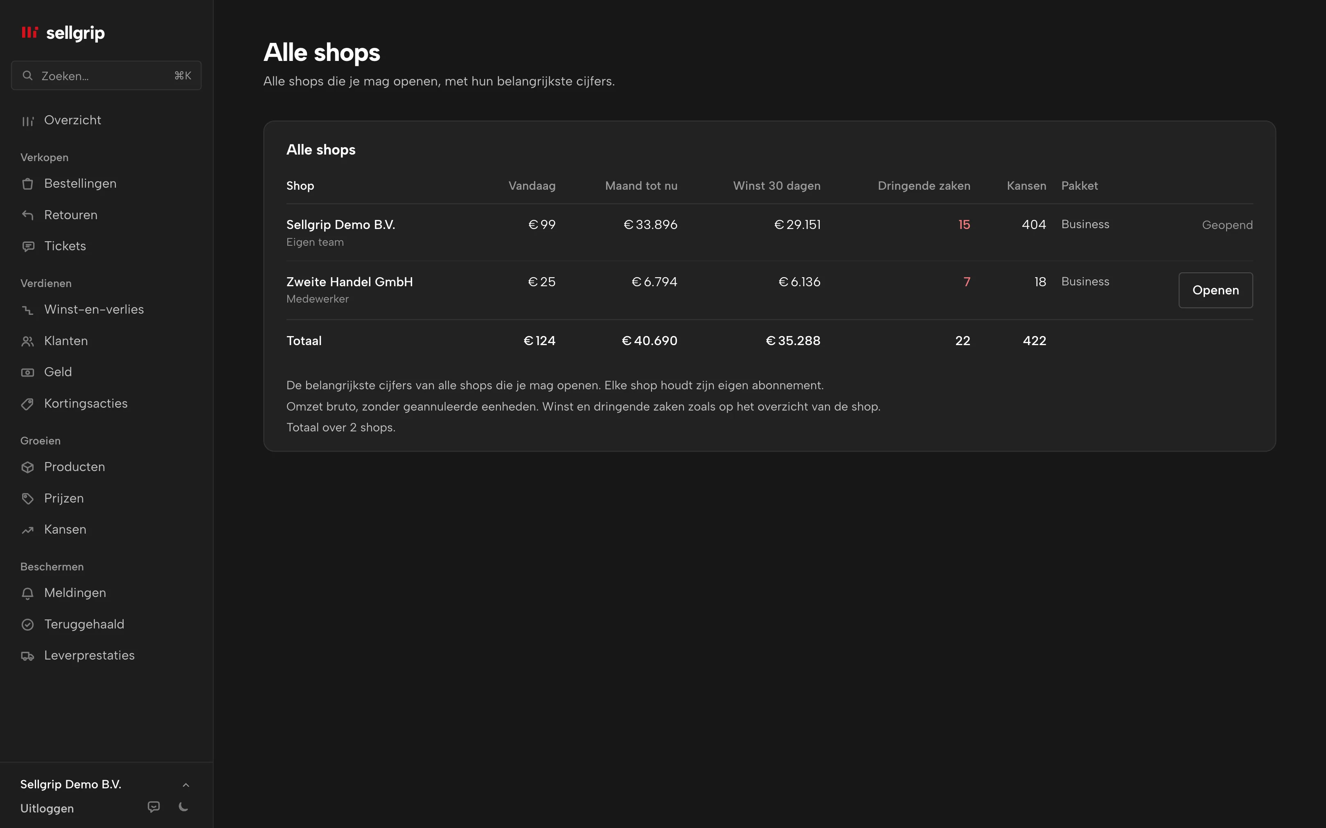Click the Tickets chat bubble icon
This screenshot has width=1326, height=828.
27,247
